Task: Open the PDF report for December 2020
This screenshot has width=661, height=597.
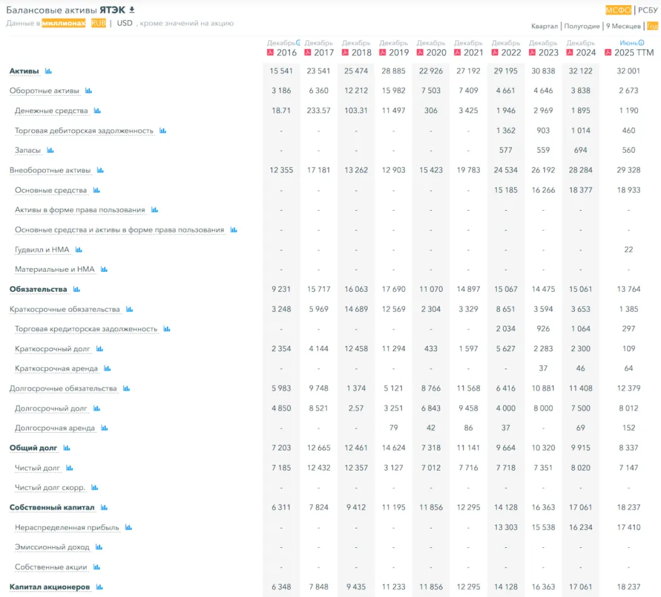Action: point(421,53)
